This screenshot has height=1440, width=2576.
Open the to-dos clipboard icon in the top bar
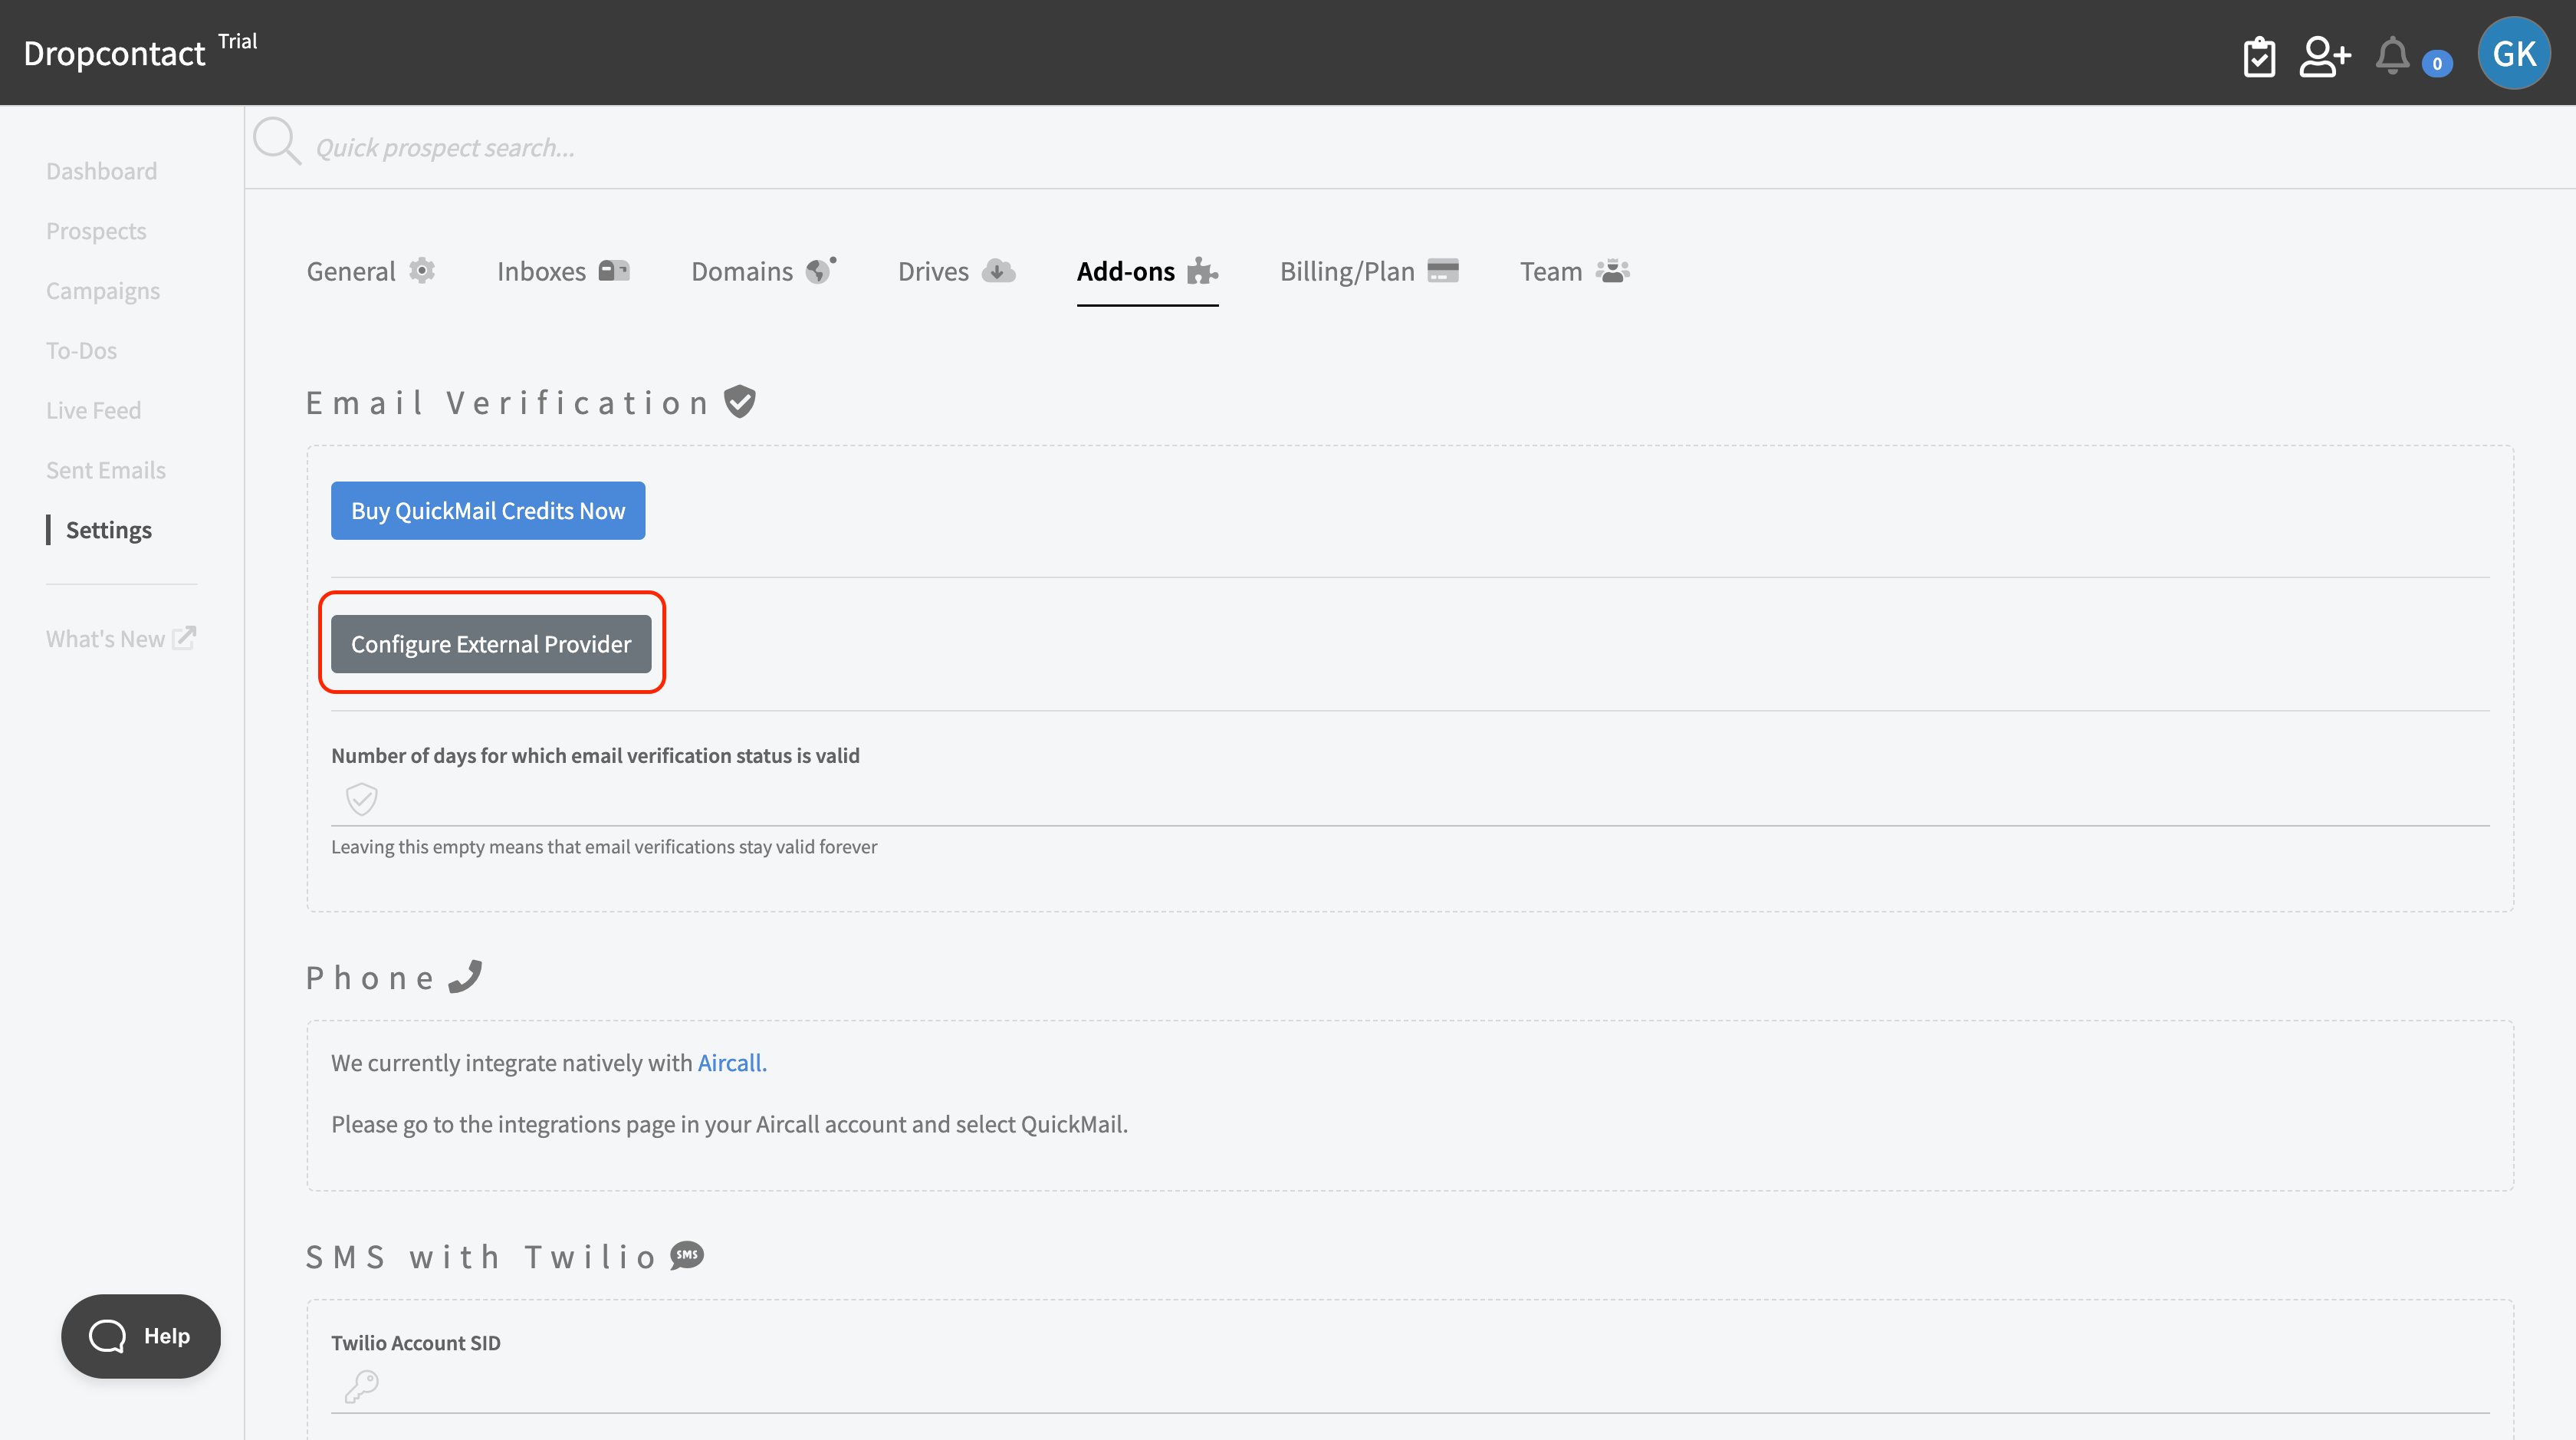click(x=2259, y=56)
